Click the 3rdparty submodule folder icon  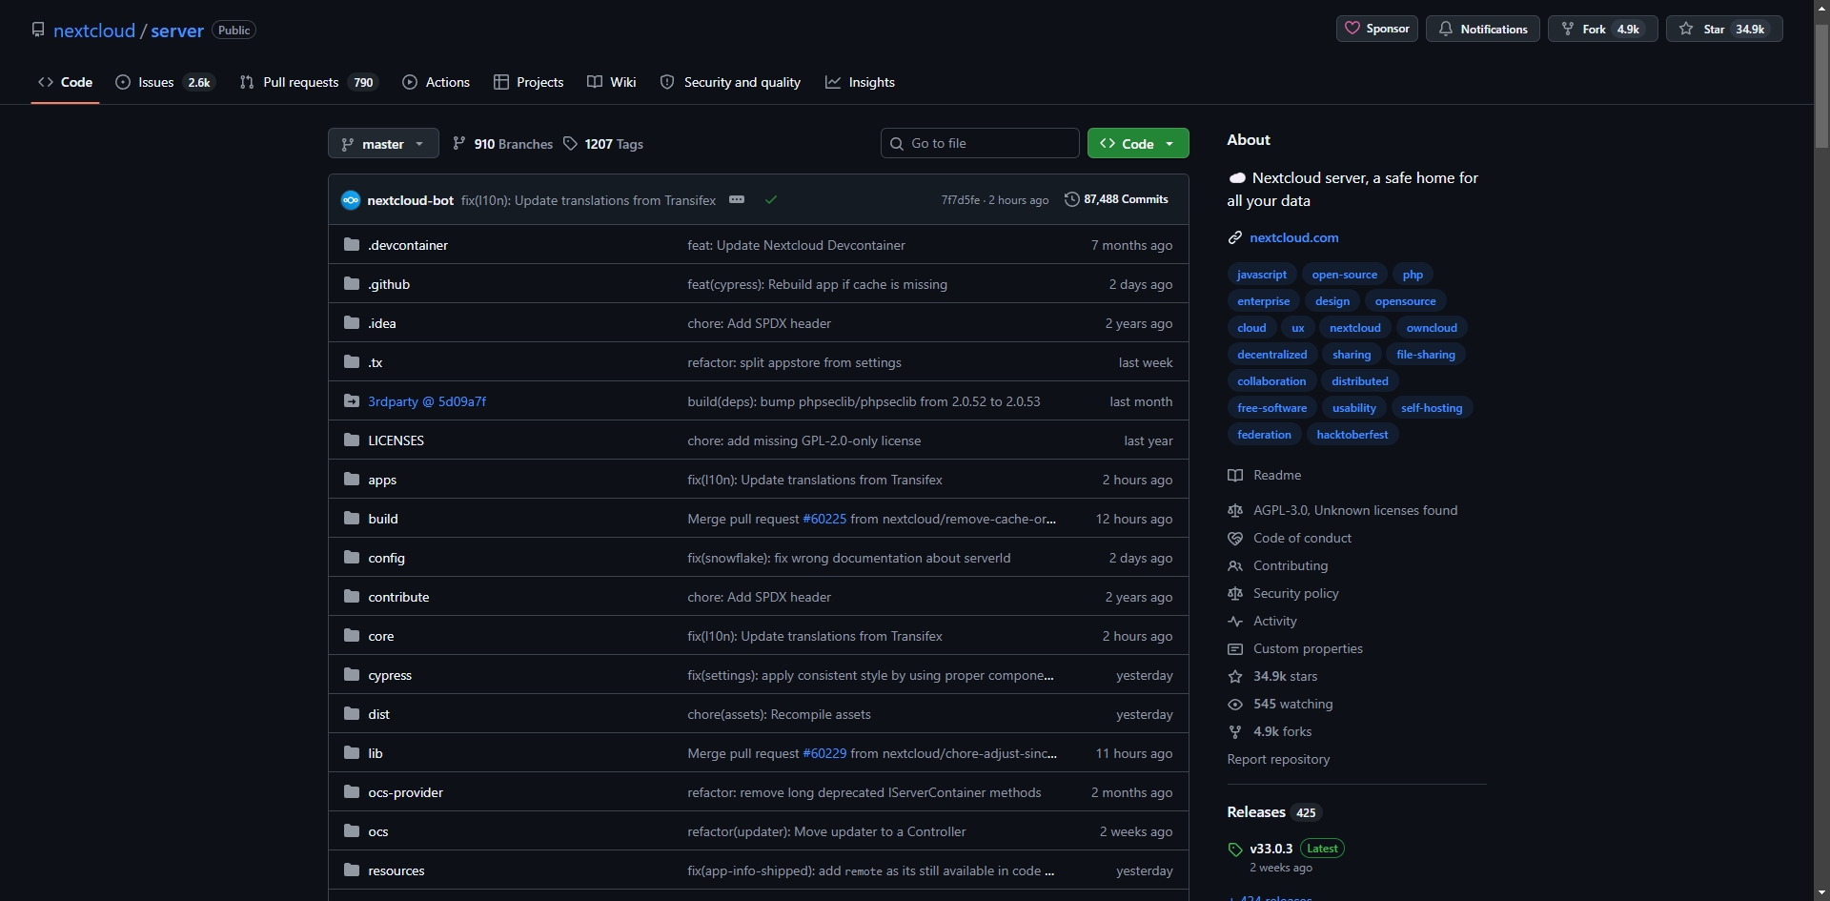(x=352, y=401)
